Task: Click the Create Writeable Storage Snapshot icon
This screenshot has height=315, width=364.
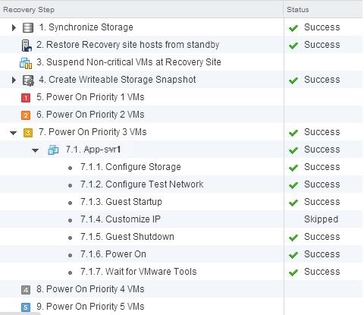Action: [x=28, y=80]
